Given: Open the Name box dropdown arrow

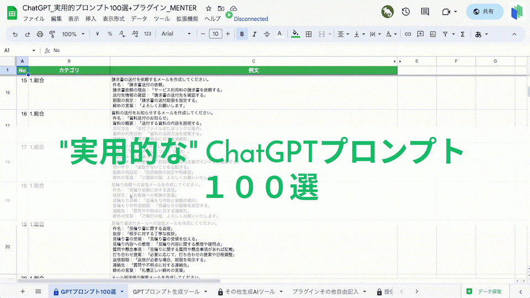Looking at the screenshot, I should coord(34,51).
